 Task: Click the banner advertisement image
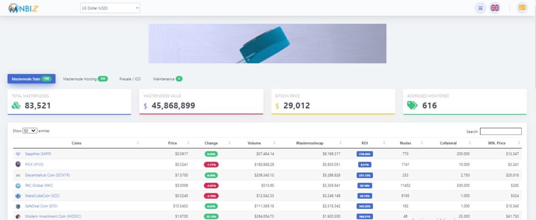pos(267,43)
